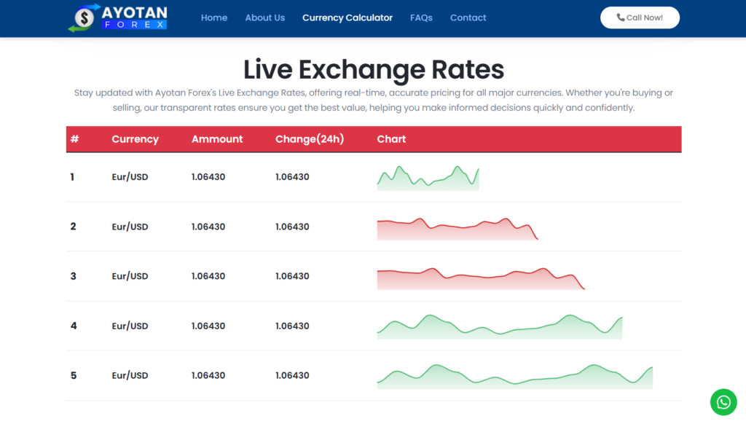The image size is (746, 424).
Task: Select Currency Calculator in the navigation
Action: pos(348,17)
